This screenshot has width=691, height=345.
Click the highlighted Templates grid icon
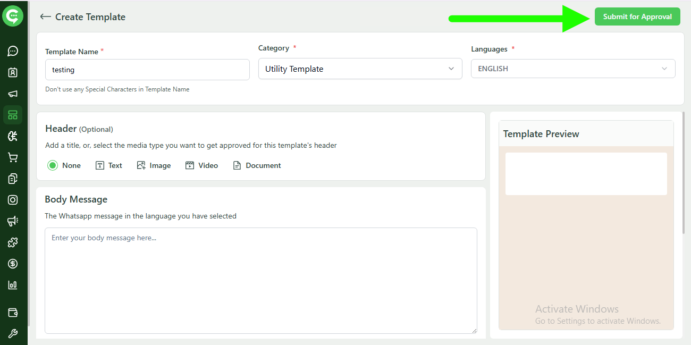click(13, 114)
